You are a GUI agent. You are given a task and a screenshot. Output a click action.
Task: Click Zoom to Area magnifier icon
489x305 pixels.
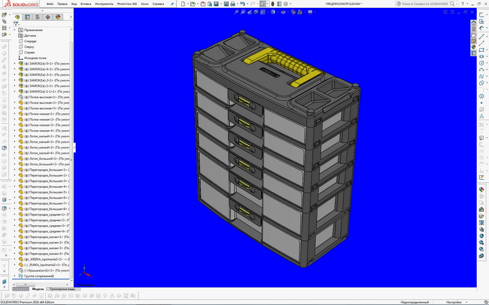point(243,12)
